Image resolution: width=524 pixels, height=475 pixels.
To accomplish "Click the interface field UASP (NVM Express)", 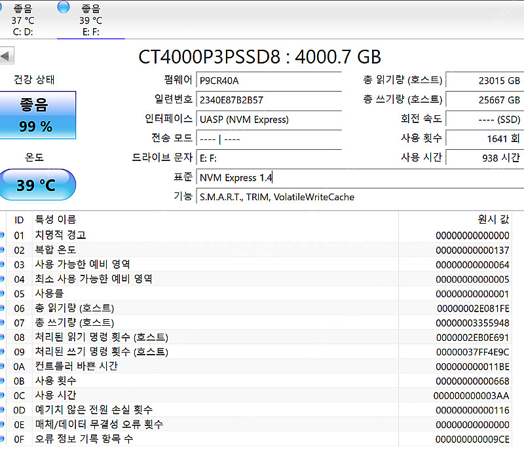I will coord(269,120).
